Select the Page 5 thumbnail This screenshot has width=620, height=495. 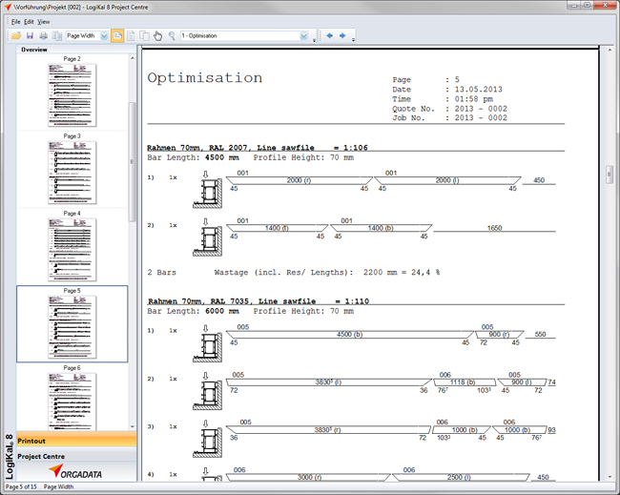pos(72,327)
